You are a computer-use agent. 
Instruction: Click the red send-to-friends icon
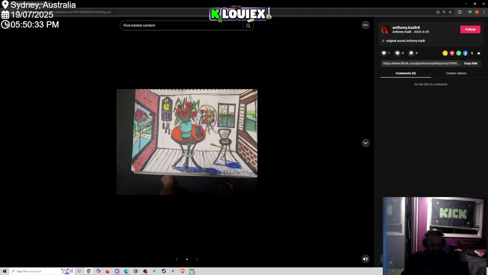[452, 53]
